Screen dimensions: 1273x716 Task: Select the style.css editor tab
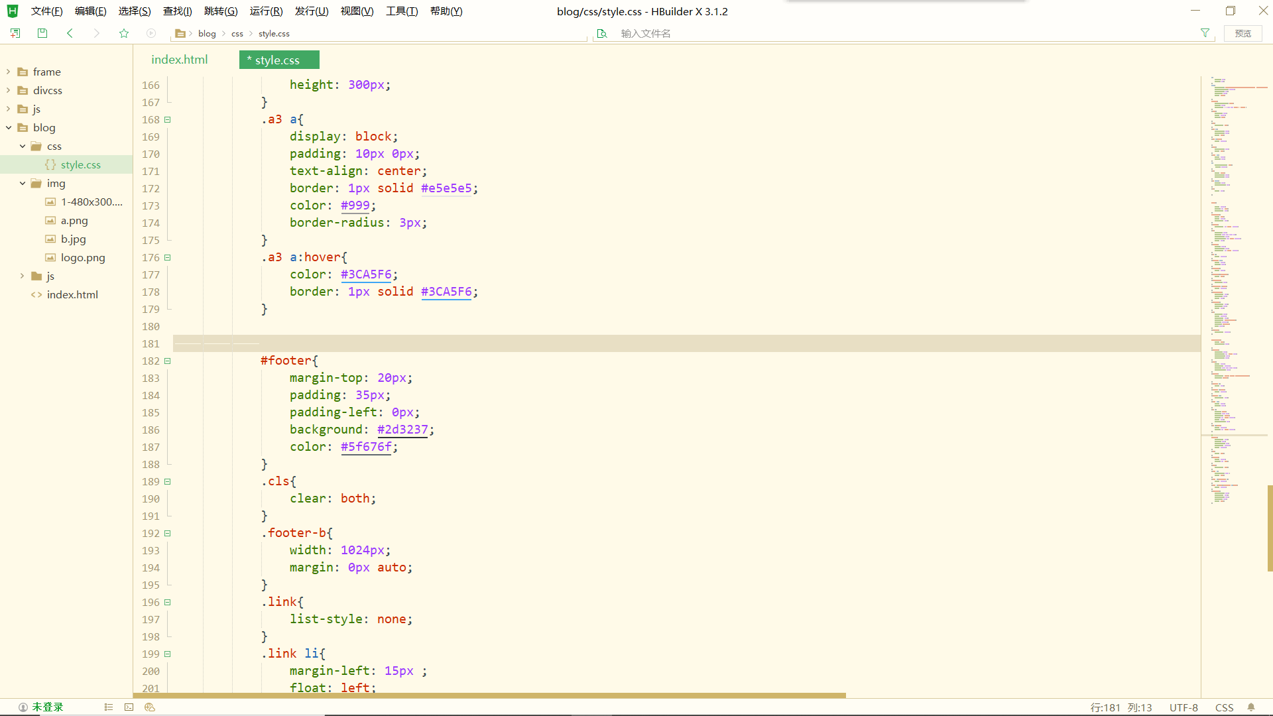click(x=279, y=60)
